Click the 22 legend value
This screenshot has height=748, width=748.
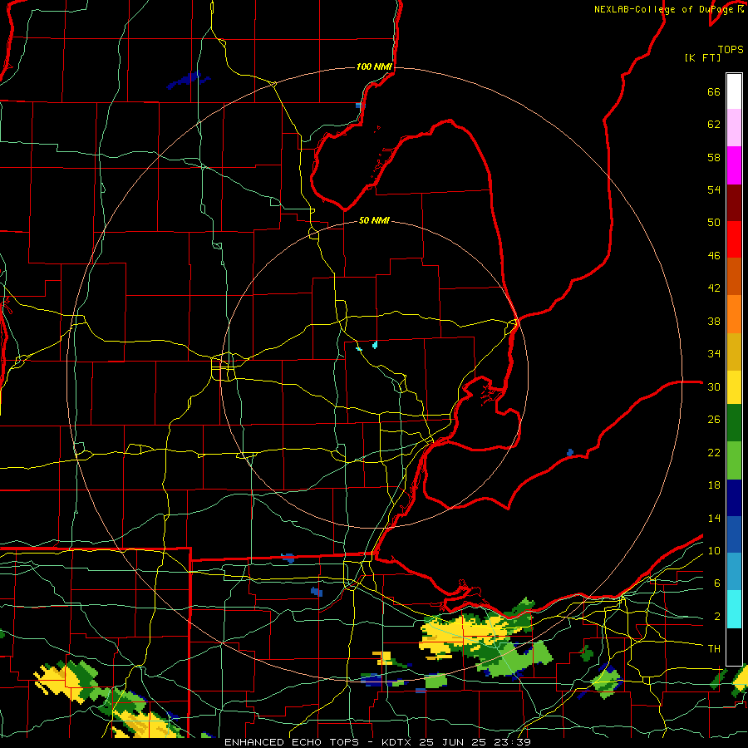tap(714, 452)
